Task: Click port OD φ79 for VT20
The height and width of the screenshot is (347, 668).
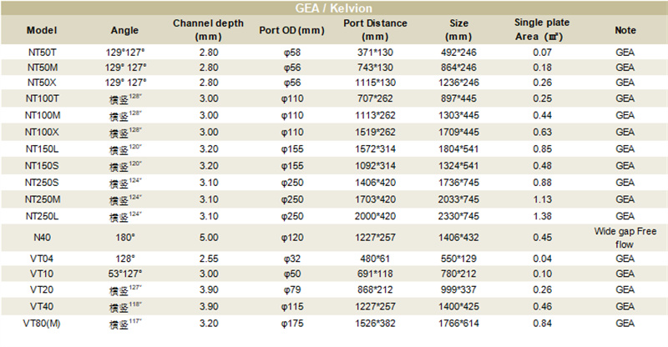Action: pyautogui.click(x=292, y=289)
